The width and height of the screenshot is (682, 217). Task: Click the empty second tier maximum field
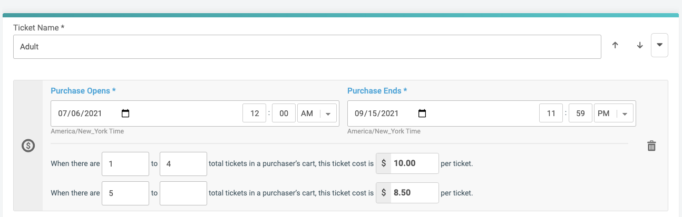click(183, 193)
